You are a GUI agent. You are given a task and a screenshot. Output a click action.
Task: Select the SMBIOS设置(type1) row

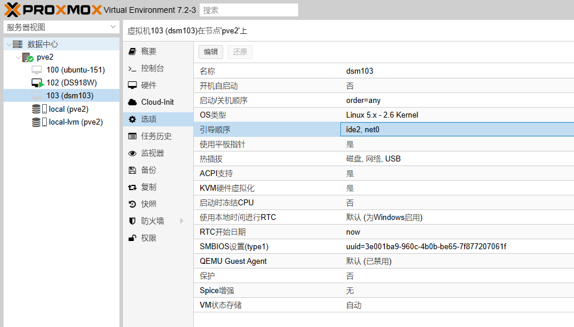(x=384, y=246)
